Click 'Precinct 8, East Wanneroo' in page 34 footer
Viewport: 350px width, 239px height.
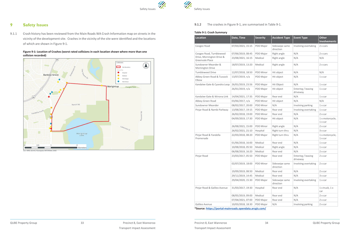pyautogui.click(x=211, y=223)
